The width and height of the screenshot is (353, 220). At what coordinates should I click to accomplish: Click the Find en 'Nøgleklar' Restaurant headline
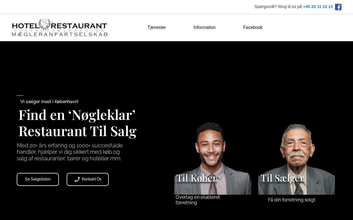77,123
